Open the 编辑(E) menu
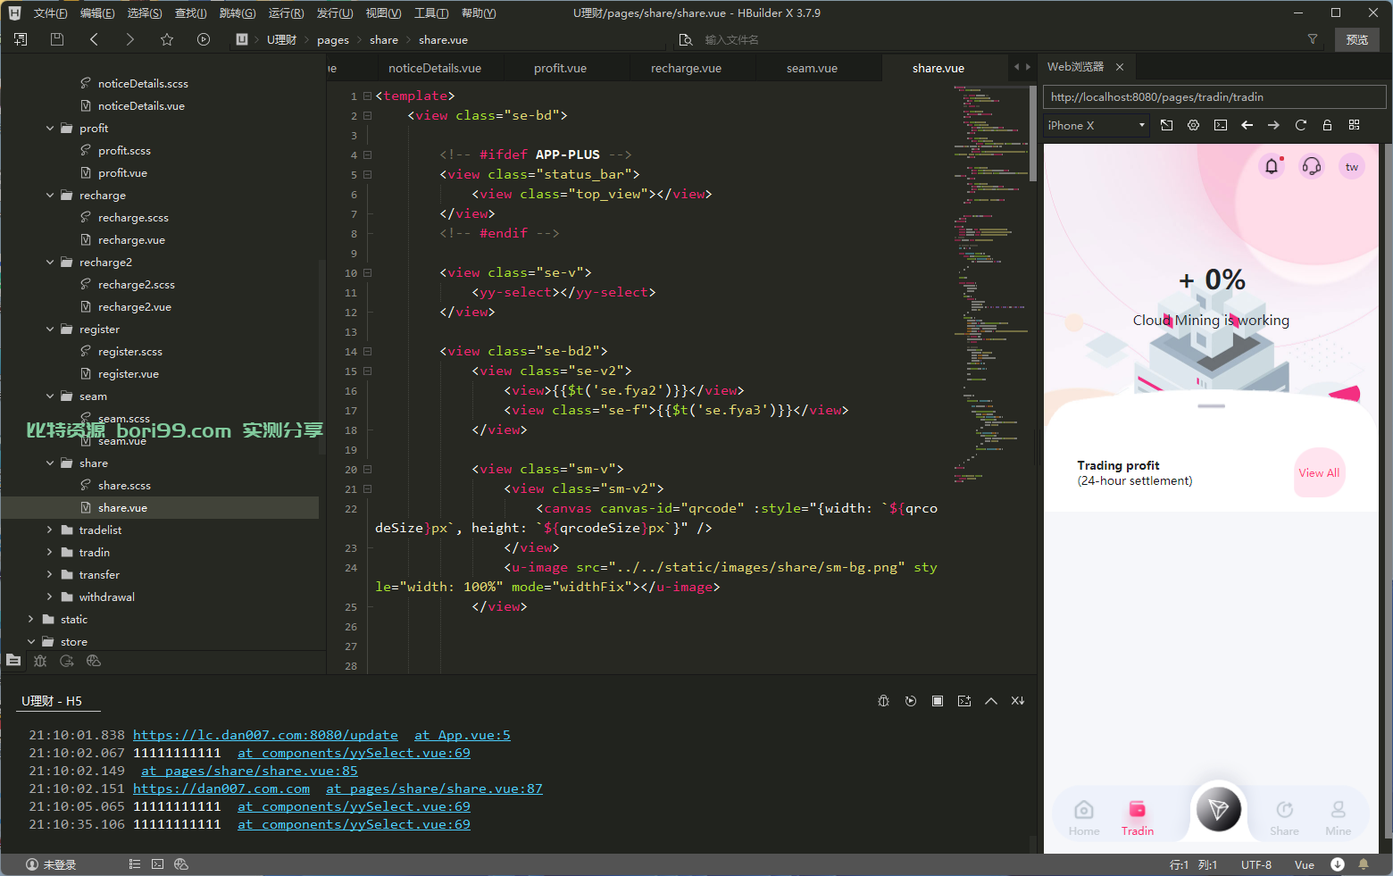Viewport: 1393px width, 876px height. click(97, 13)
